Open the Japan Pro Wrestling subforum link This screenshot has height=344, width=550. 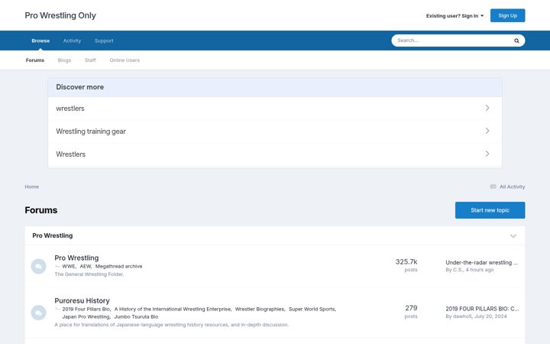tap(86, 316)
